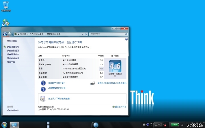Click the Forward arrow navigation button
Image resolution: width=205 pixels, height=128 pixels.
[9, 34]
